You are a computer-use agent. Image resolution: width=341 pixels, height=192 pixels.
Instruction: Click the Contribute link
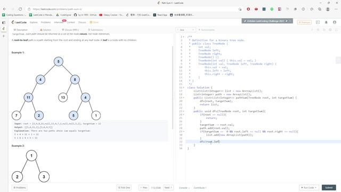click(200, 188)
